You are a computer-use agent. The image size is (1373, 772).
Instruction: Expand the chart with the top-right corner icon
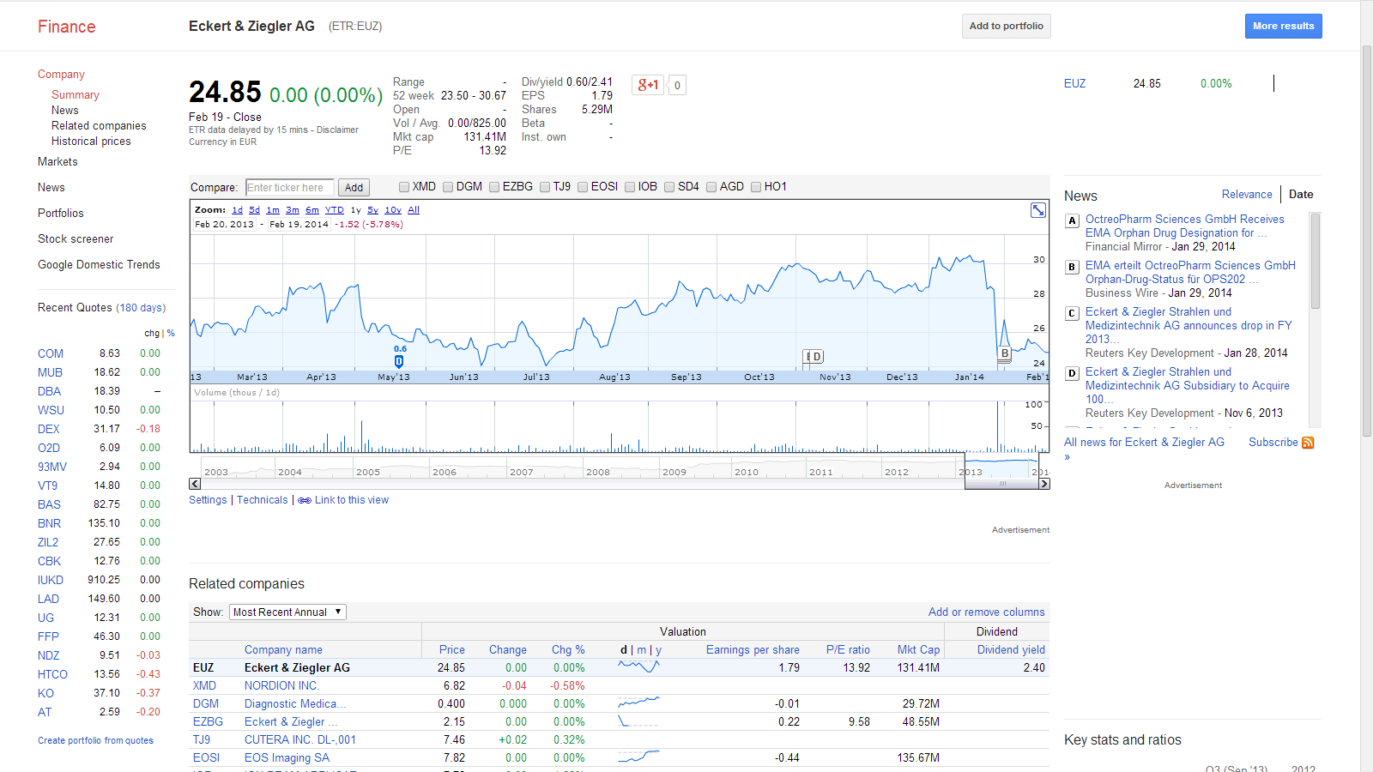point(1038,210)
